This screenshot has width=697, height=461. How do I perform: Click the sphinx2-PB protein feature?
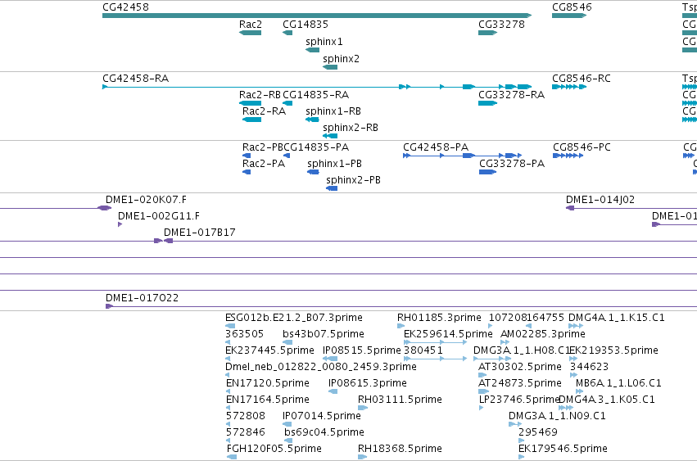click(332, 188)
